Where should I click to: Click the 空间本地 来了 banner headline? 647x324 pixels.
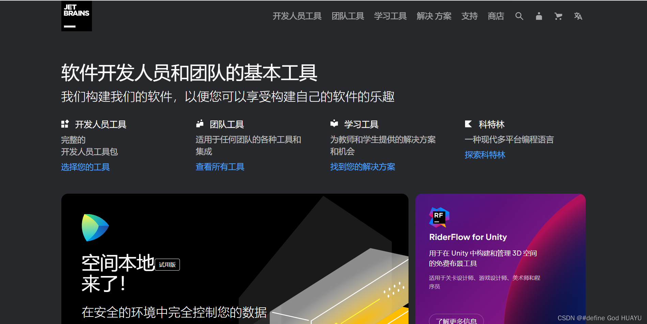[118, 273]
